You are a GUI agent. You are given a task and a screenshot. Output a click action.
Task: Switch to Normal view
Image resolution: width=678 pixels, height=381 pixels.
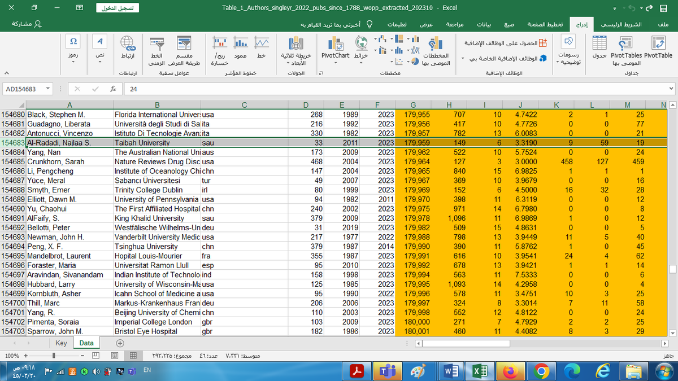point(133,356)
